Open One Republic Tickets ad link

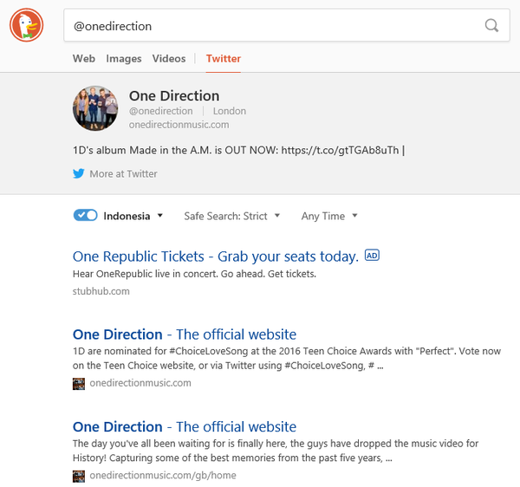[216, 256]
